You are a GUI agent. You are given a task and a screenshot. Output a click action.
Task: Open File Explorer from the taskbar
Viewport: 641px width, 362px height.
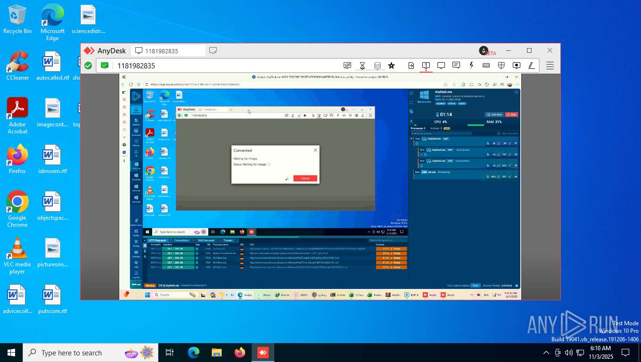(x=216, y=353)
